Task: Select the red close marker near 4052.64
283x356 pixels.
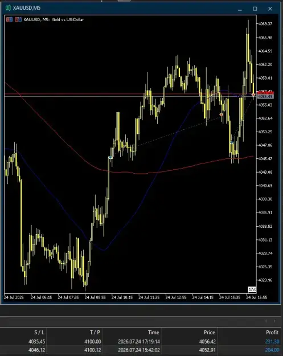Action: click(x=222, y=114)
